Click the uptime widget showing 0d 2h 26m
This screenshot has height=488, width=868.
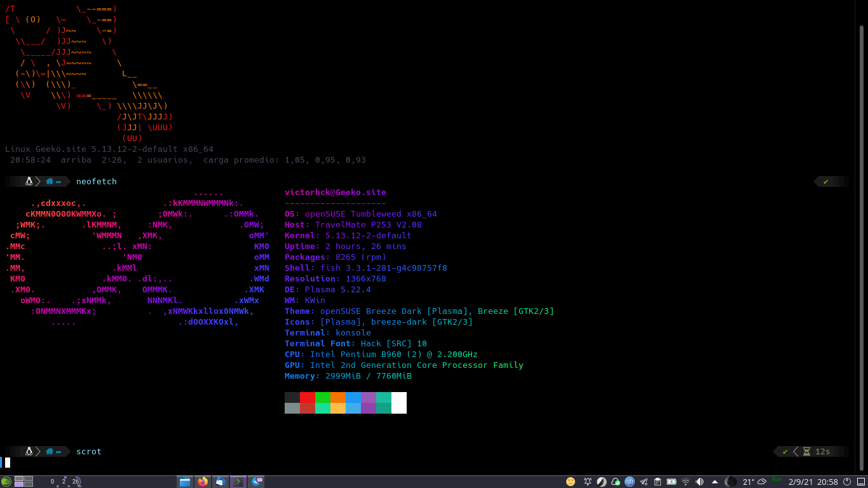[x=65, y=482]
